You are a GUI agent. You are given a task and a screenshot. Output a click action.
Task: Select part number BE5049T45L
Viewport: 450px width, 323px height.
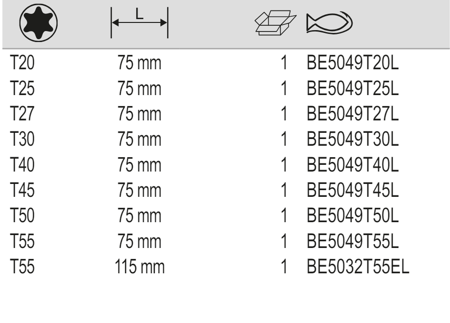point(353,191)
